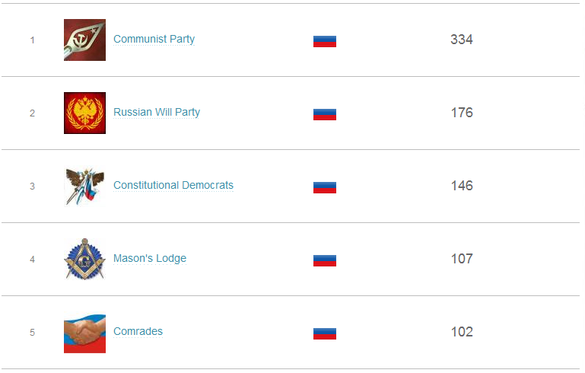Click the Russian flag beside Communist Party
The height and width of the screenshot is (373, 585).
click(x=325, y=41)
